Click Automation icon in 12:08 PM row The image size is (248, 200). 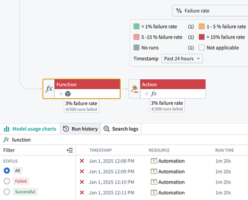(x=154, y=161)
